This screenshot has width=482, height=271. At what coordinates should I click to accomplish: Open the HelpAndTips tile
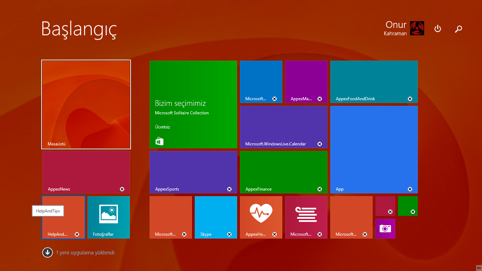pyautogui.click(x=64, y=217)
